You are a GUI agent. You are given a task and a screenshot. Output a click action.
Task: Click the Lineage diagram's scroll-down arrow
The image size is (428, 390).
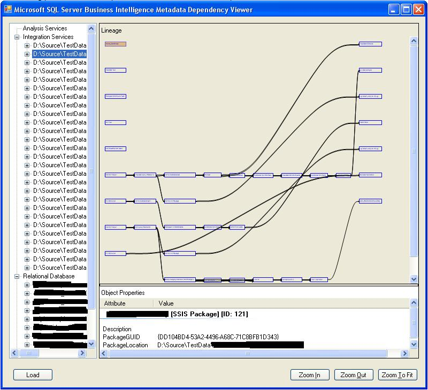[414, 279]
